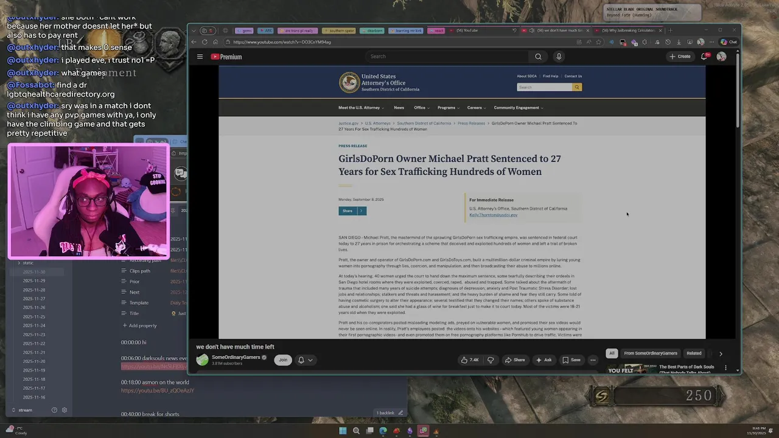Select the 'Related' filter chip
Image resolution: width=779 pixels, height=438 pixels.
coord(694,353)
